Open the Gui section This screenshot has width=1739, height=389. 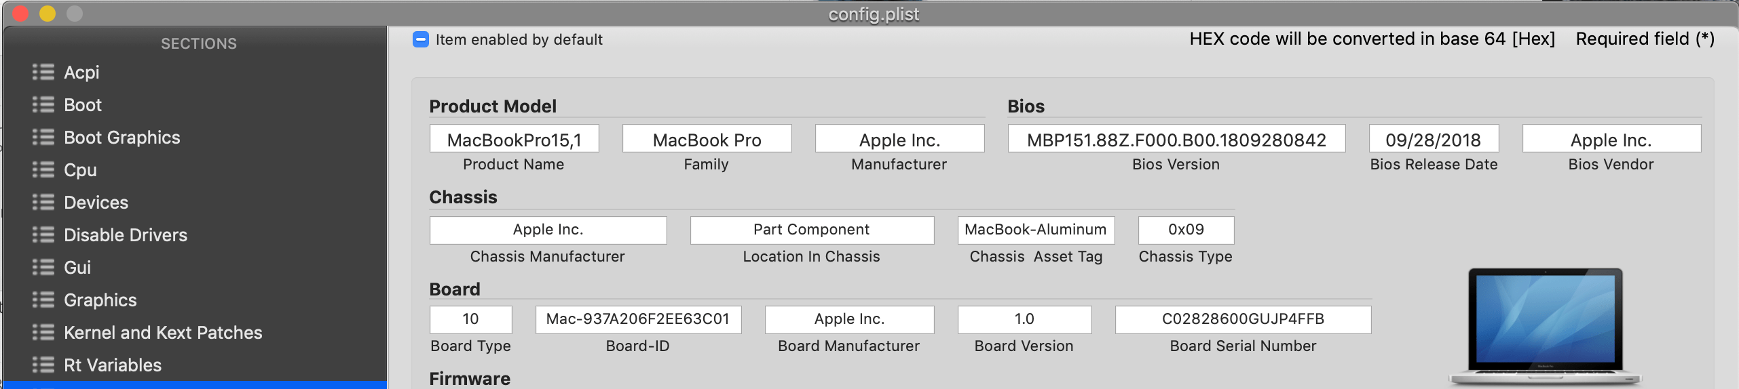(77, 268)
